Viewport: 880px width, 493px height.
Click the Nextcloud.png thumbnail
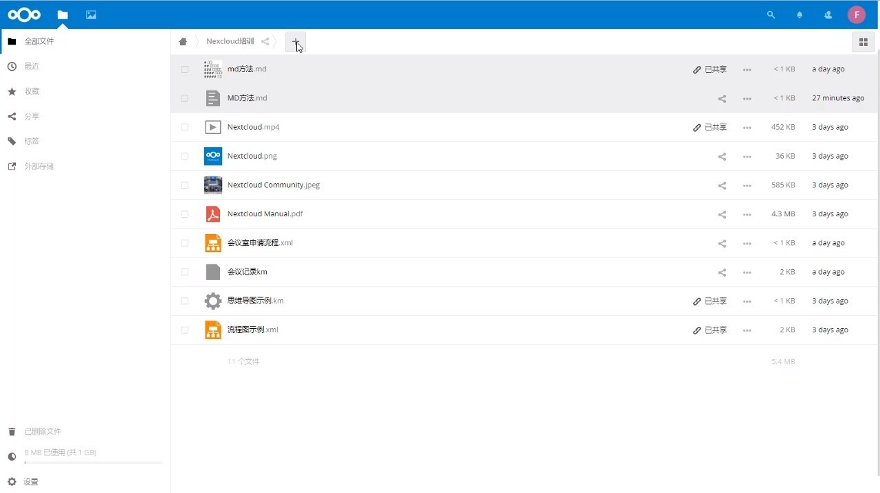[213, 157]
